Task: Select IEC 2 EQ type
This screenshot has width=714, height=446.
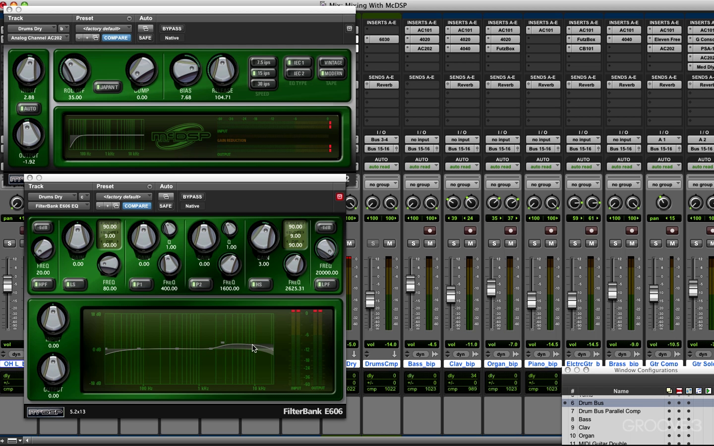Action: pyautogui.click(x=298, y=73)
